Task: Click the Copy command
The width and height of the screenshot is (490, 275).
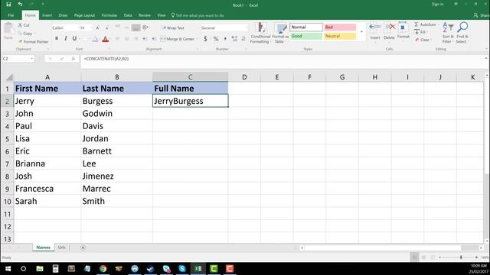Action: 25,34
